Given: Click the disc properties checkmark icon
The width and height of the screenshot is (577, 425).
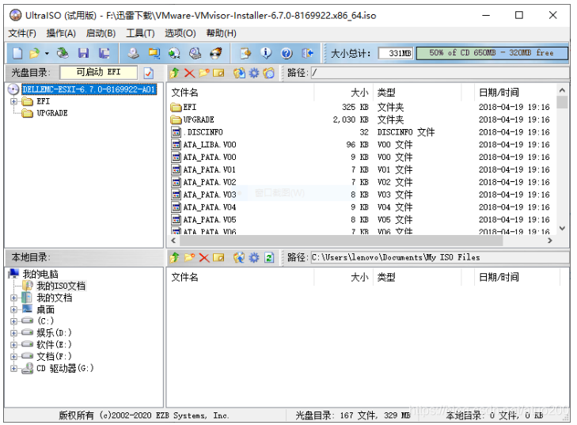Looking at the screenshot, I should 148,73.
